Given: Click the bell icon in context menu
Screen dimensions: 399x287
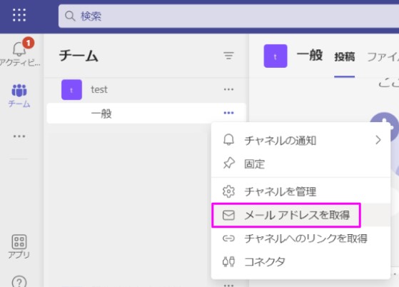Looking at the screenshot, I should coord(228,140).
